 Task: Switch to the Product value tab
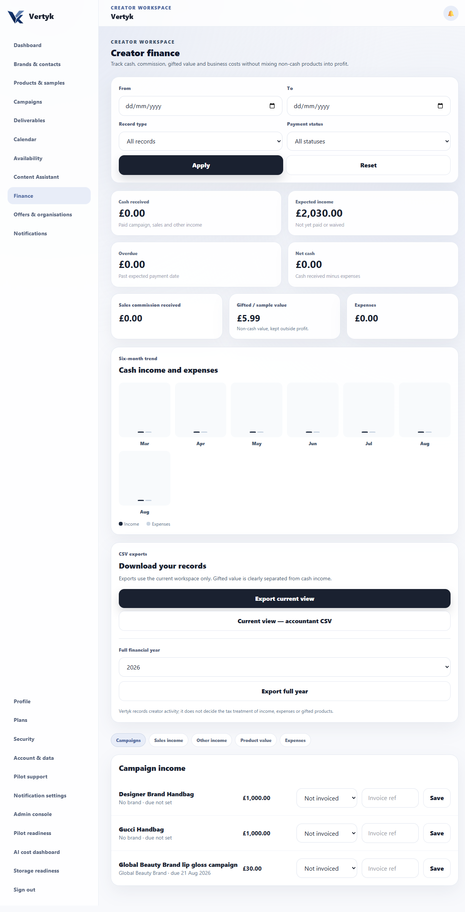pos(256,740)
